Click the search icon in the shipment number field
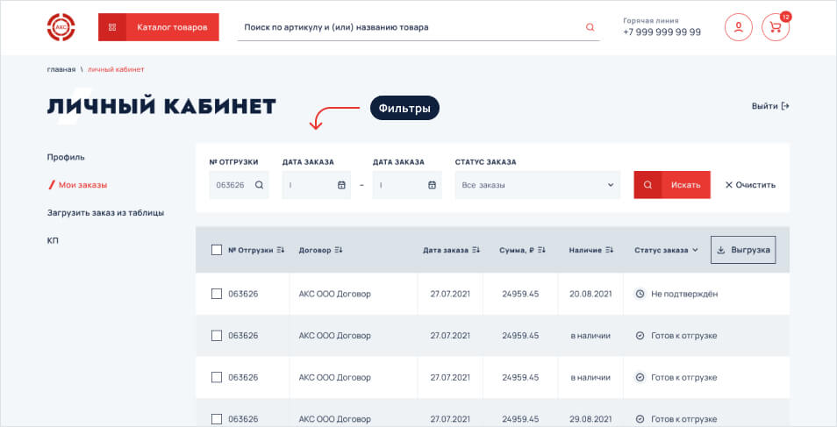 [259, 185]
